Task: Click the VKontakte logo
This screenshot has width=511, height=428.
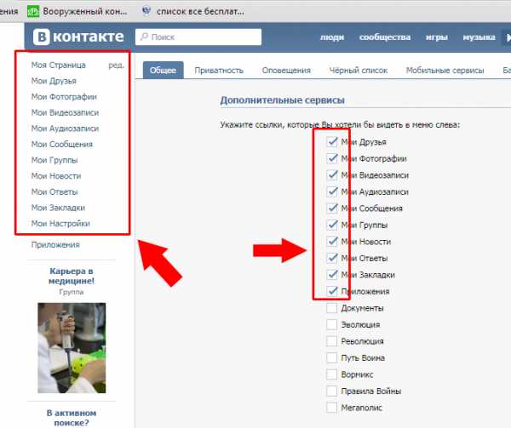Action: coord(78,37)
